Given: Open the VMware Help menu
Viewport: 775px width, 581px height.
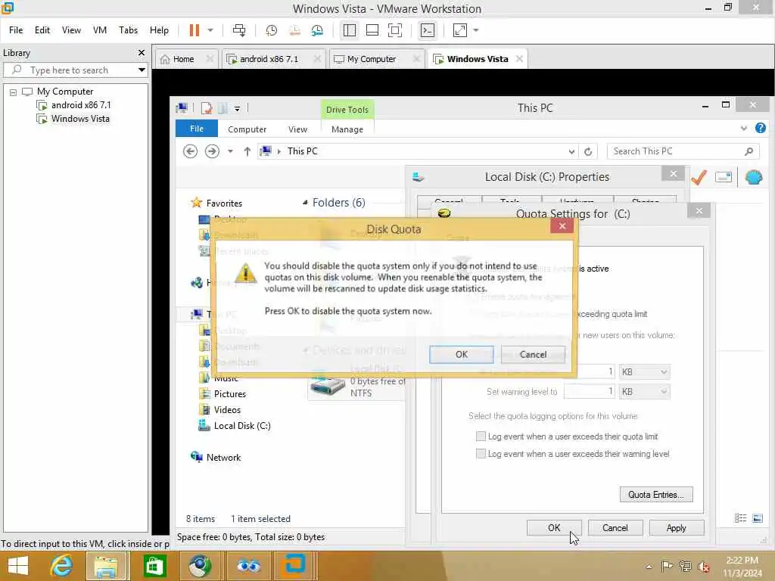Looking at the screenshot, I should (x=159, y=30).
